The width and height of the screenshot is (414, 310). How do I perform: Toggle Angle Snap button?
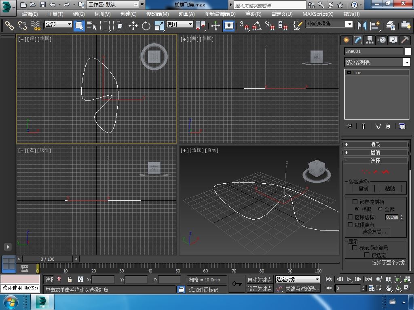pos(257,25)
